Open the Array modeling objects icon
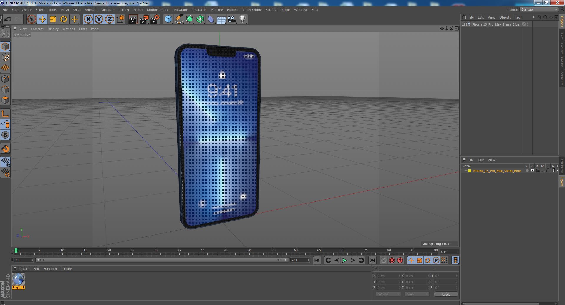This screenshot has height=305, width=565. click(200, 19)
